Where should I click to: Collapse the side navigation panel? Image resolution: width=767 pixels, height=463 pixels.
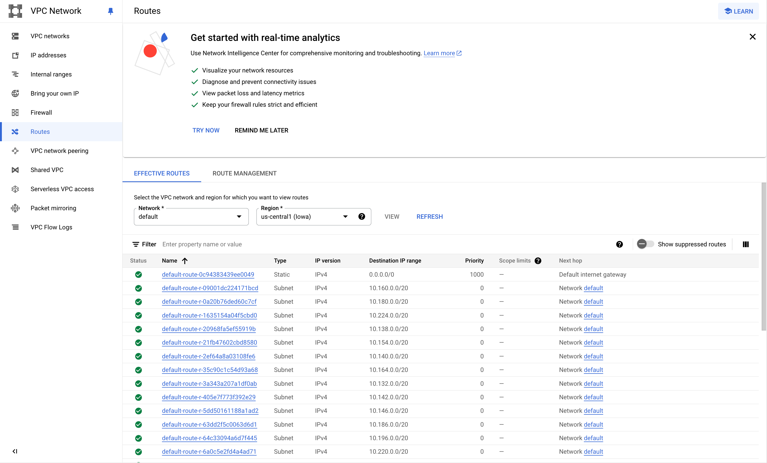pyautogui.click(x=15, y=451)
